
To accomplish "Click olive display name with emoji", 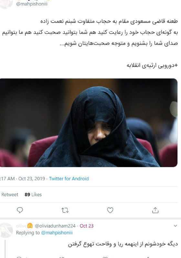I will tap(24, 226).
